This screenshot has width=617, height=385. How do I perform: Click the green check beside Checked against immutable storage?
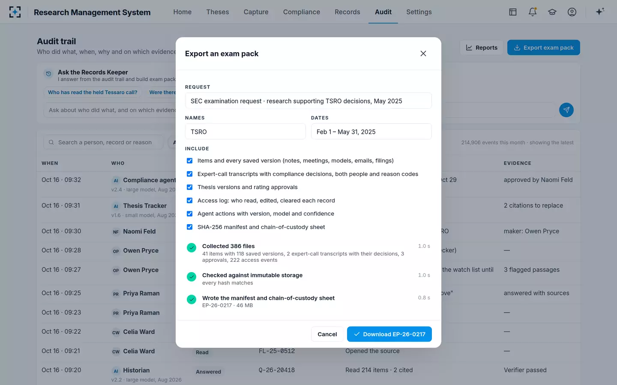(x=192, y=277)
